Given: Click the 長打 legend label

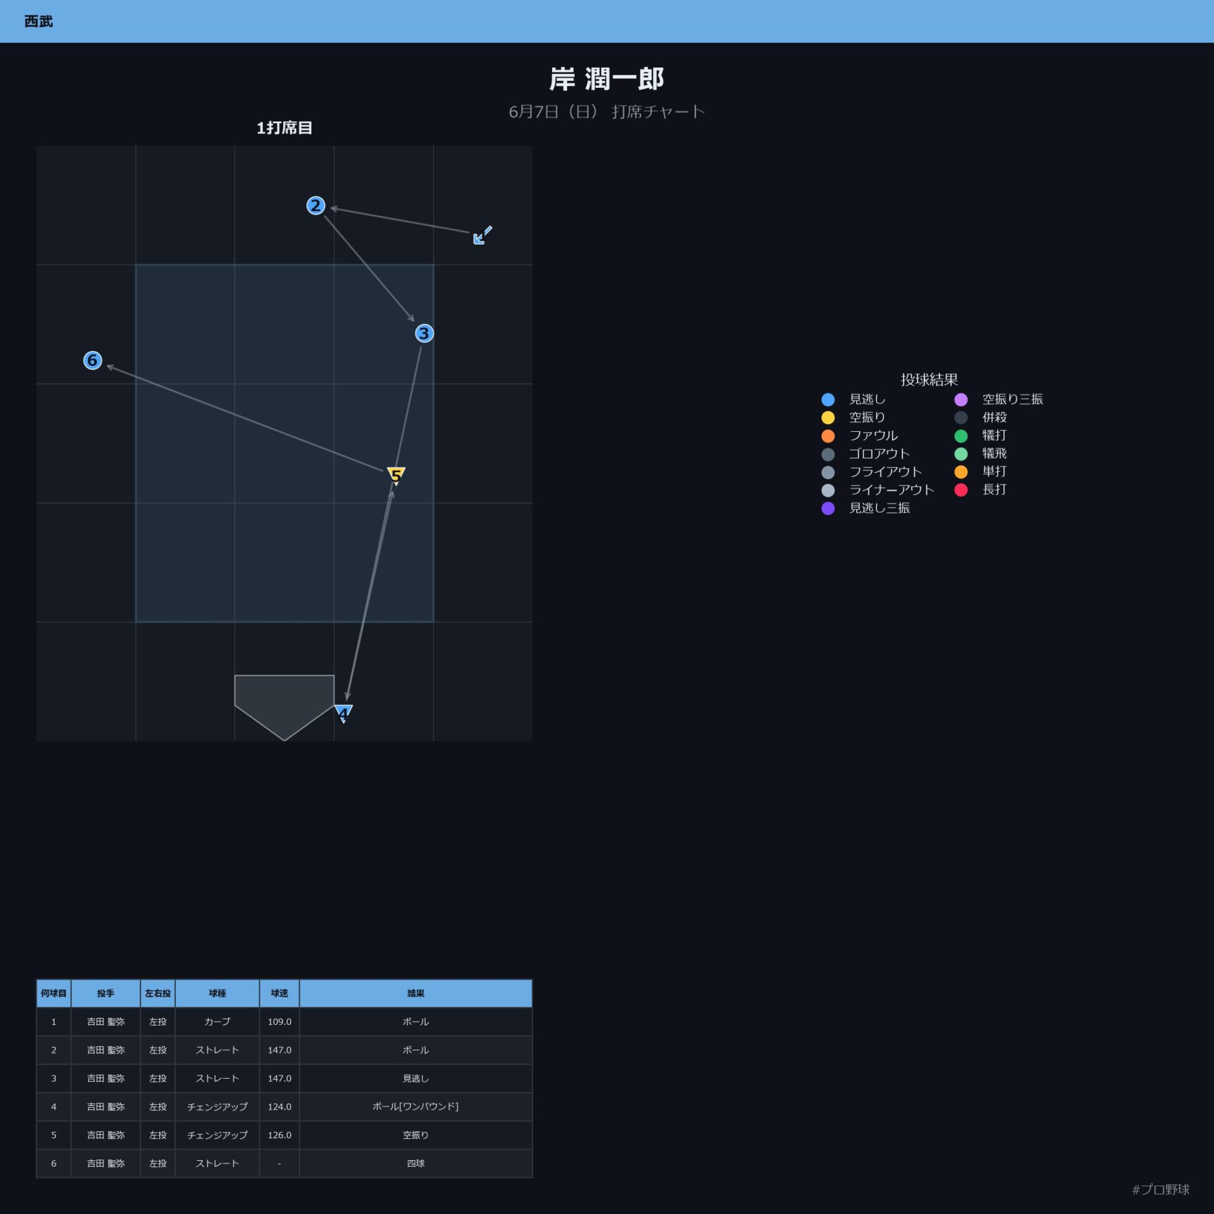Looking at the screenshot, I should point(994,489).
